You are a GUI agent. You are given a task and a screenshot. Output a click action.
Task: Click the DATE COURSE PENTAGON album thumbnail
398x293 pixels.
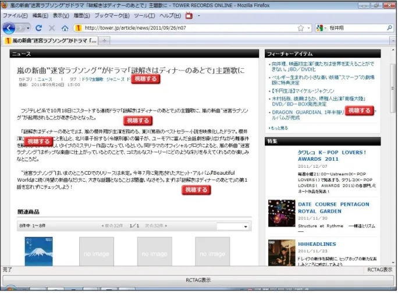coord(282,213)
